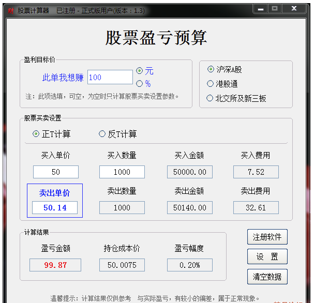Screen dimensions: 314x303
Task: Click the 买入费用 field showing 7.52
Action: (x=256, y=172)
